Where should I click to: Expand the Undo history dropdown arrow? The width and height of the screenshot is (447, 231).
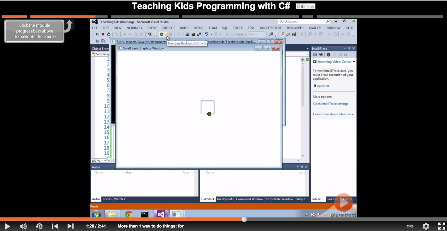(x=211, y=34)
